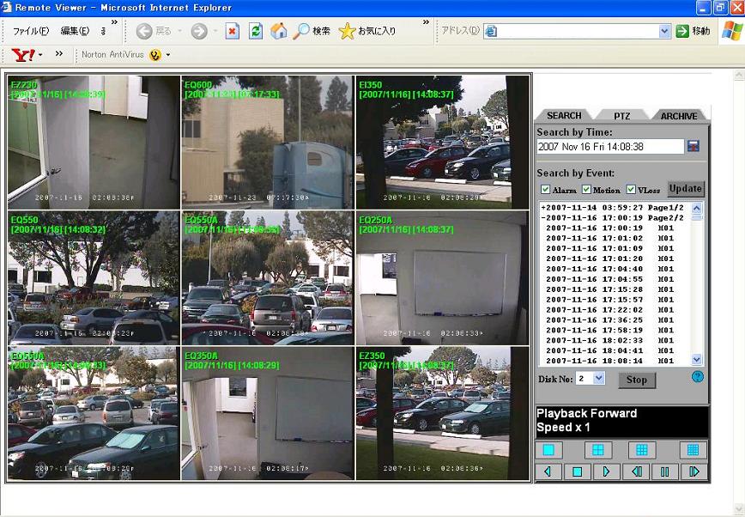The width and height of the screenshot is (745, 517).
Task: Step one frame backward
Action: (636, 471)
